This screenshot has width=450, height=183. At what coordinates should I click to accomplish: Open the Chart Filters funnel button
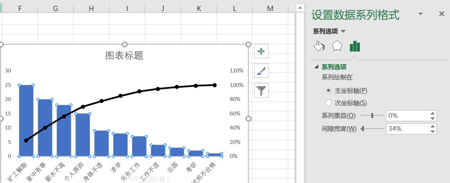coord(261,90)
